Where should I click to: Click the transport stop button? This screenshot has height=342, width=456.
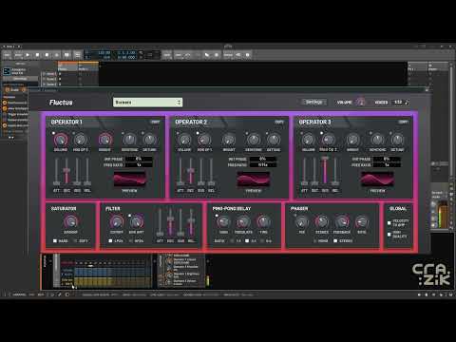click(x=37, y=55)
